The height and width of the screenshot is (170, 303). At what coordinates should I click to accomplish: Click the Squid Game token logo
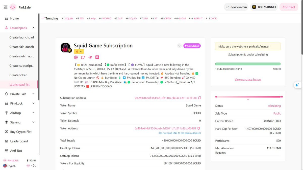pos(65,48)
